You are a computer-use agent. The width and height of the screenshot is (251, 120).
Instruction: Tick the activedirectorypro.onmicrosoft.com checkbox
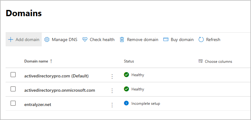tap(13, 89)
